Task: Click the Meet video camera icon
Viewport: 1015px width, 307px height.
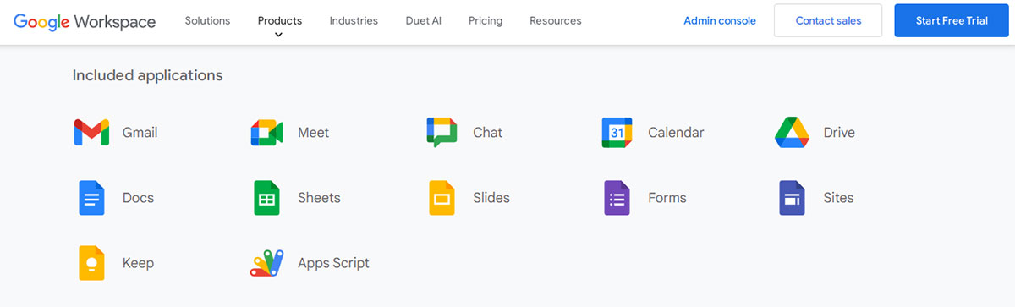Action: coord(266,133)
